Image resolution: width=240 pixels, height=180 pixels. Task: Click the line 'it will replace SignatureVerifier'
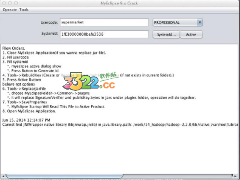click(x=102, y=98)
